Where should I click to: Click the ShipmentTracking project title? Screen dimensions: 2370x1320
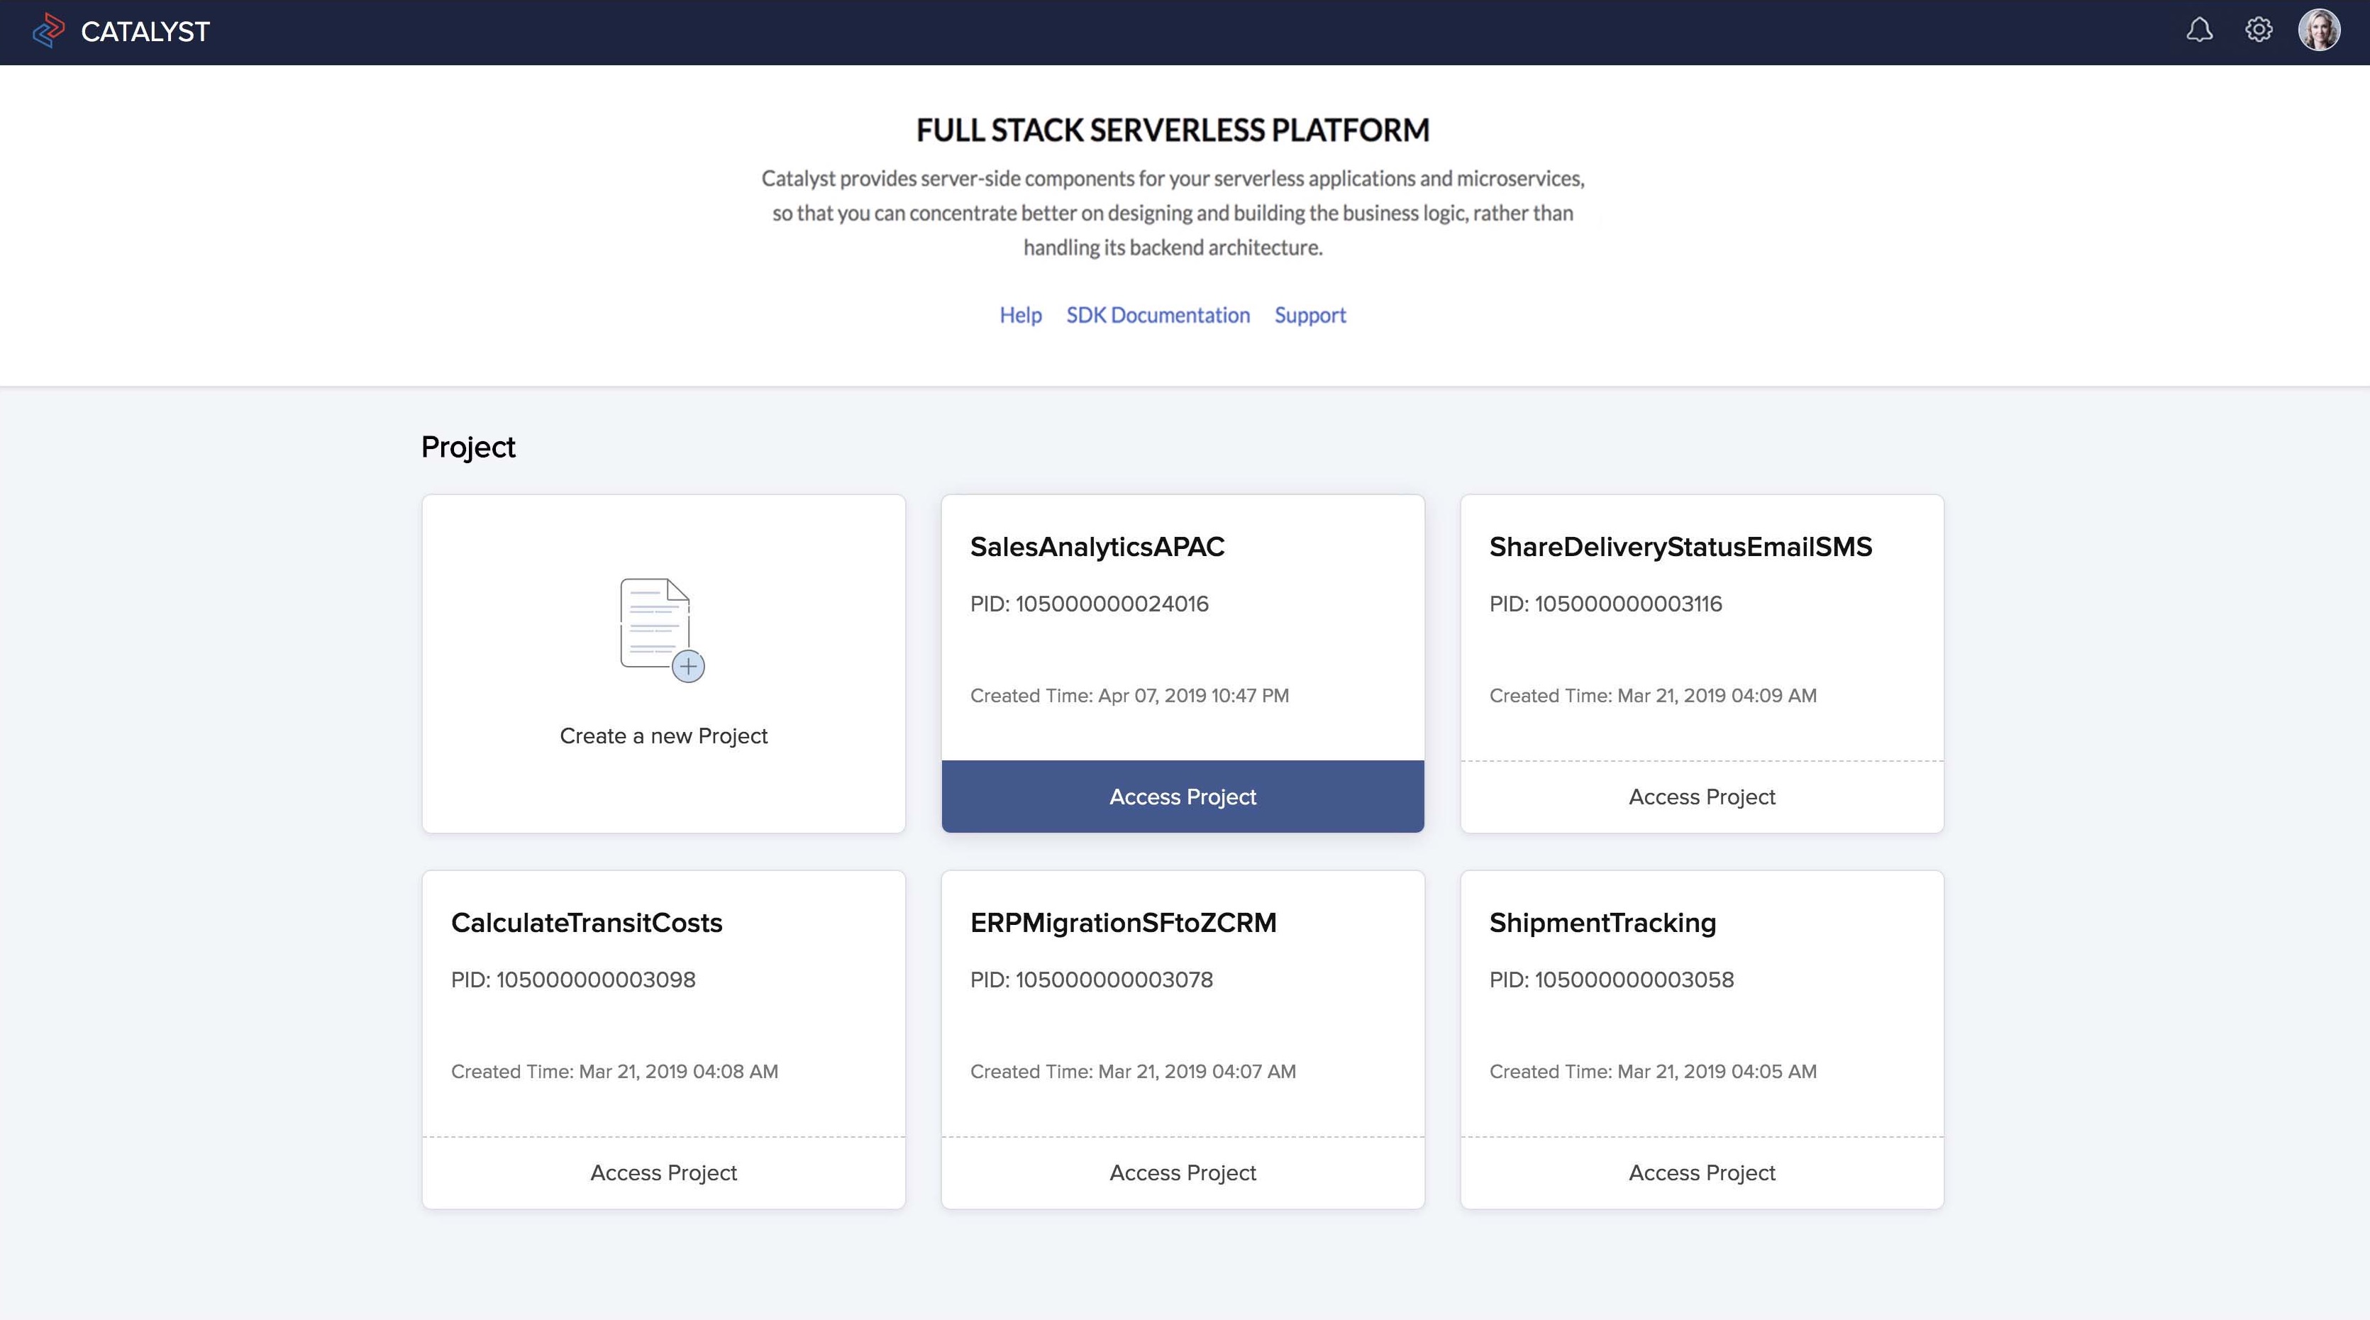pyautogui.click(x=1602, y=923)
